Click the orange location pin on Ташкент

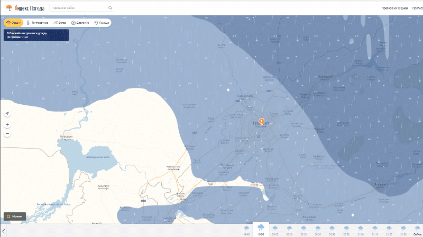coord(261,122)
